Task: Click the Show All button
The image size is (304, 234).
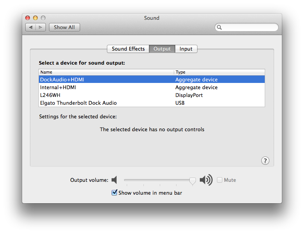Action: 65,27
